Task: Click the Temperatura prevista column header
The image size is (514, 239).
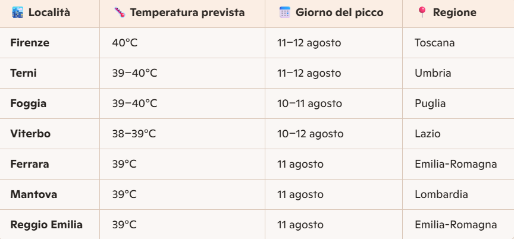Action: [187, 12]
